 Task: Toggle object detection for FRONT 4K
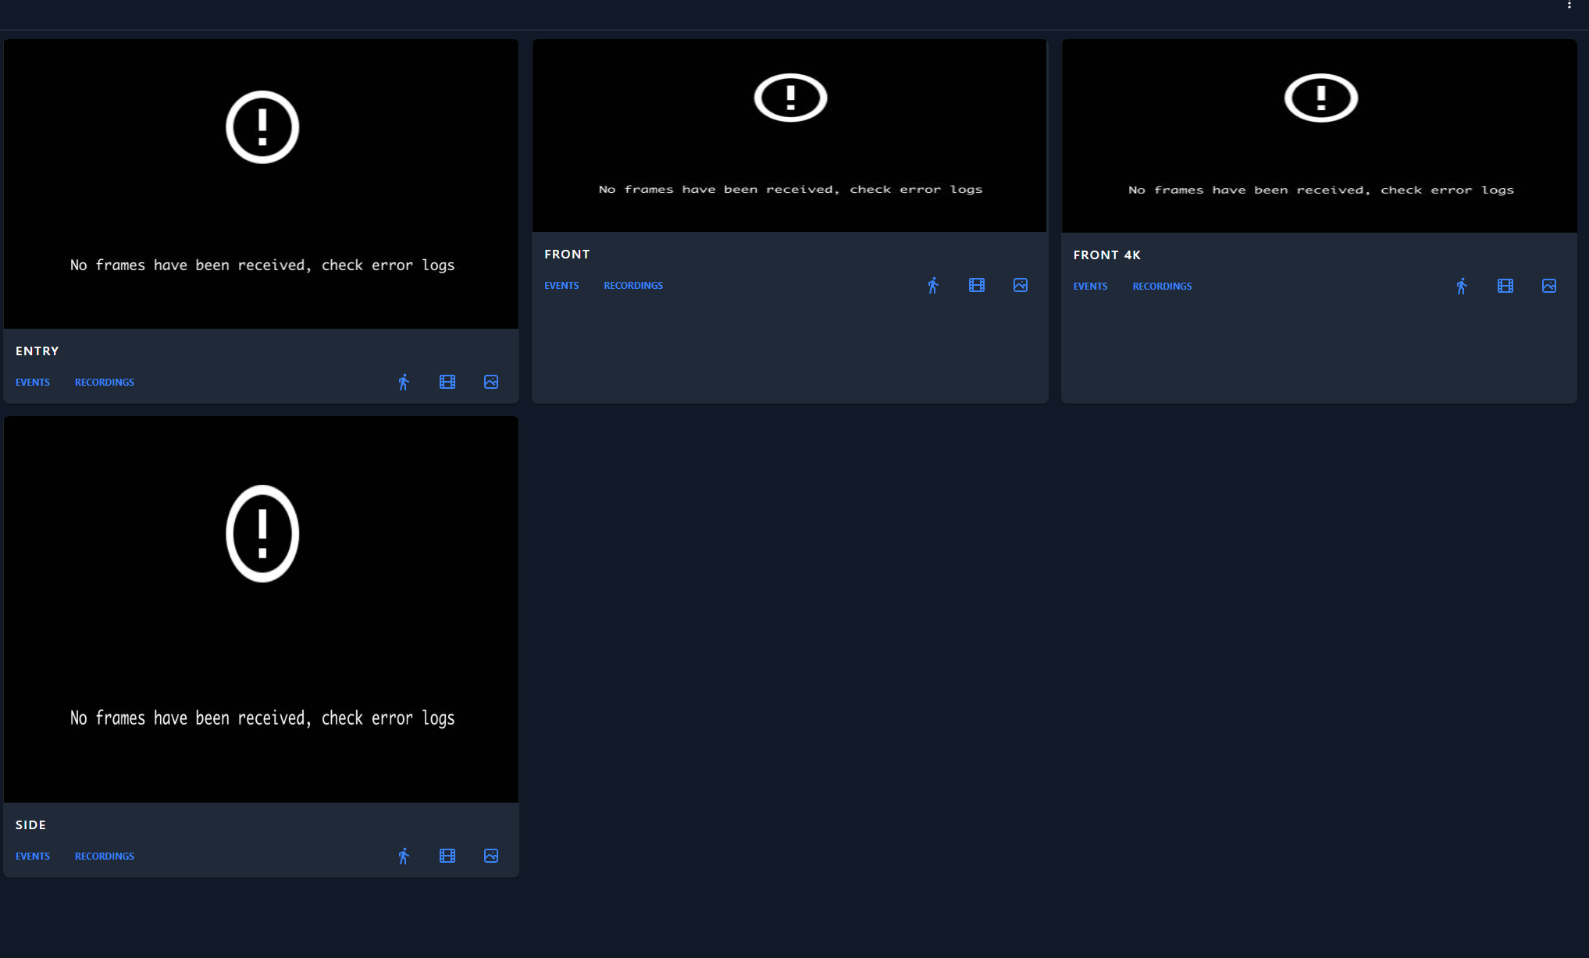point(1462,286)
